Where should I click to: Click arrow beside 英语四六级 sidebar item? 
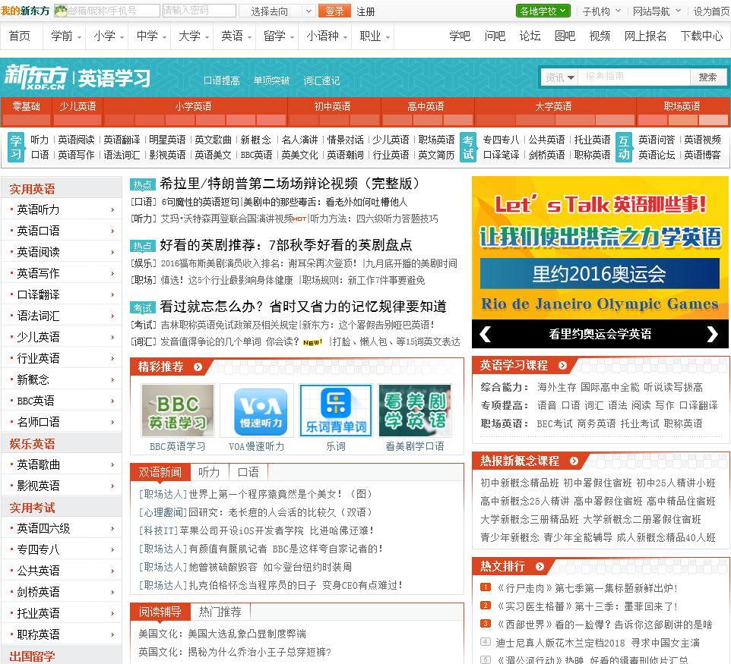pos(112,528)
